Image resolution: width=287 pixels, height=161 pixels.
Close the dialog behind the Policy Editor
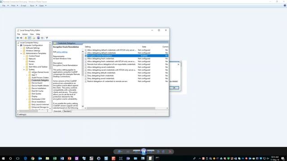[178, 64]
